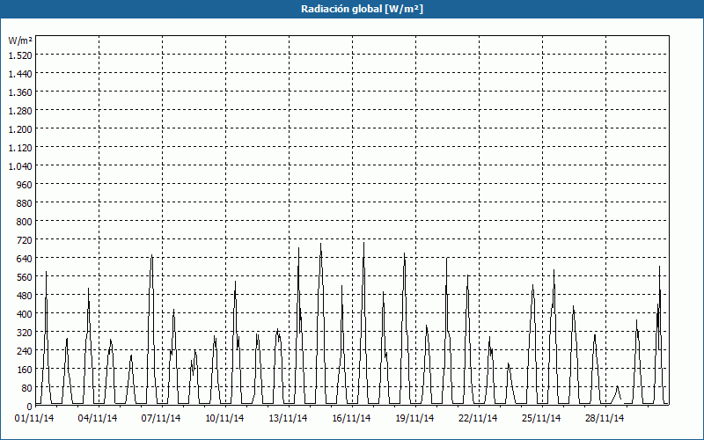Click the 25/11/14 date label
704x440 pixels.
point(541,419)
